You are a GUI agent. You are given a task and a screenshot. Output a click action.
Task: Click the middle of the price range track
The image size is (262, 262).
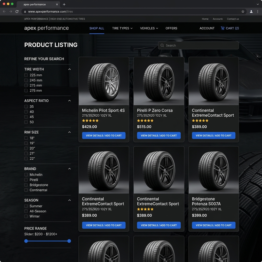click(48, 241)
